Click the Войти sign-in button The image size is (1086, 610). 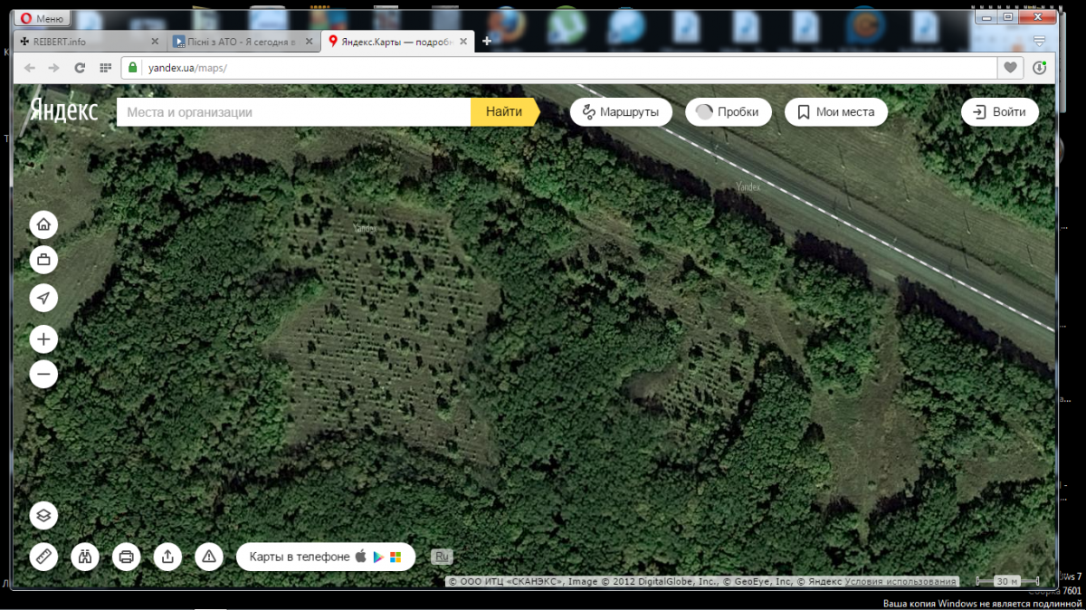999,112
